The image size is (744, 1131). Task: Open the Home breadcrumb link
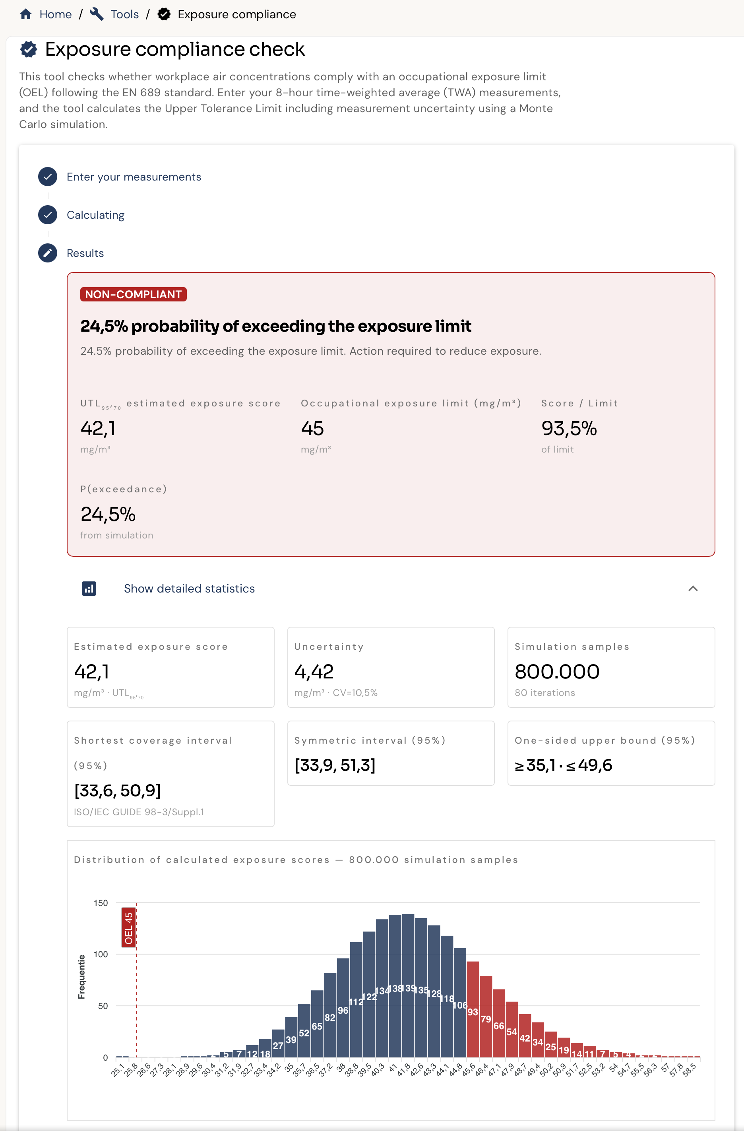56,14
